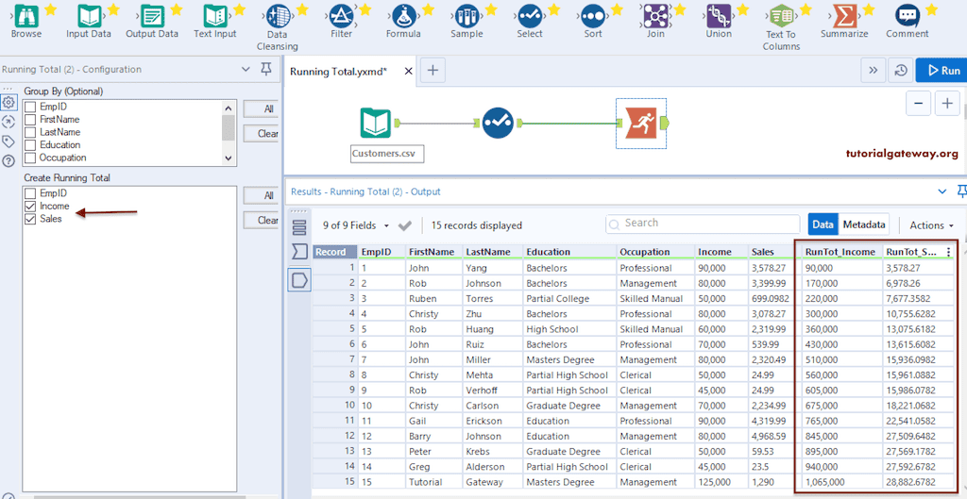Check EmpID in Group By list

29,107
